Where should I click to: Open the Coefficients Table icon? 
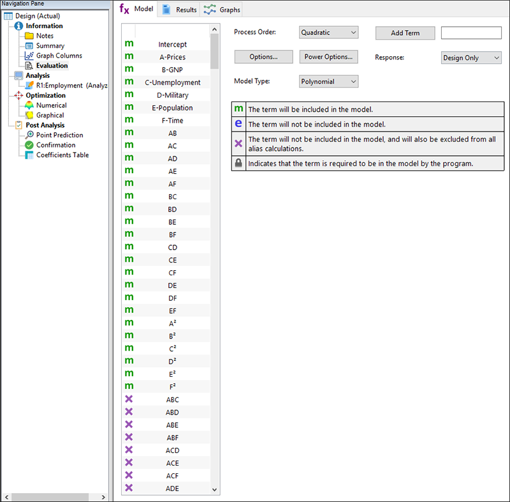tap(29, 155)
